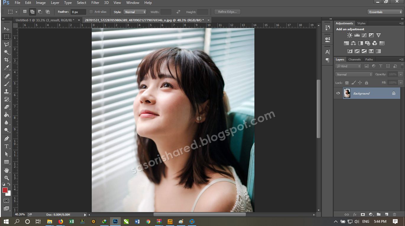
Task: Switch to the Untitled-1 document tab
Action: coord(45,20)
